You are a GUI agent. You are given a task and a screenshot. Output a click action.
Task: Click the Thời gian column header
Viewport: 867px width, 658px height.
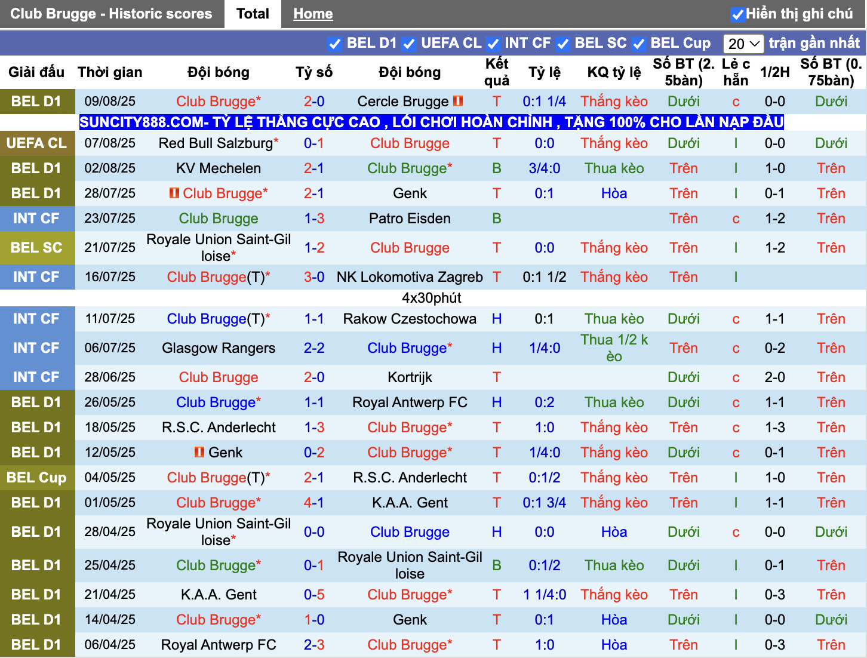tap(110, 72)
